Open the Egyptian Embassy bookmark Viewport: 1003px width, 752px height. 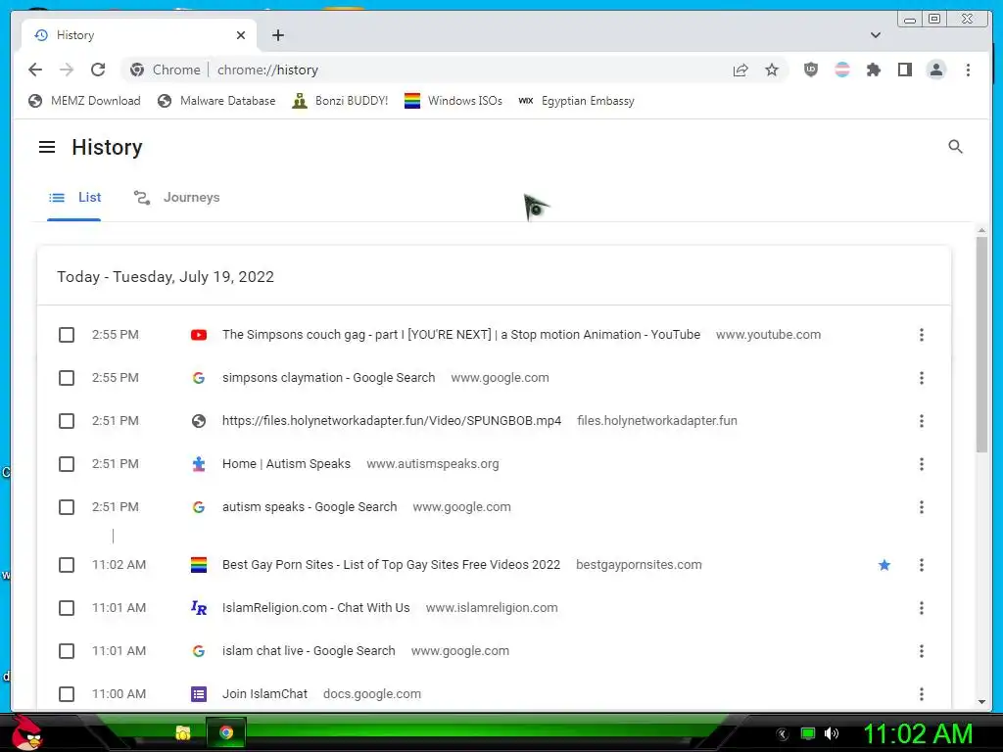[x=576, y=101]
